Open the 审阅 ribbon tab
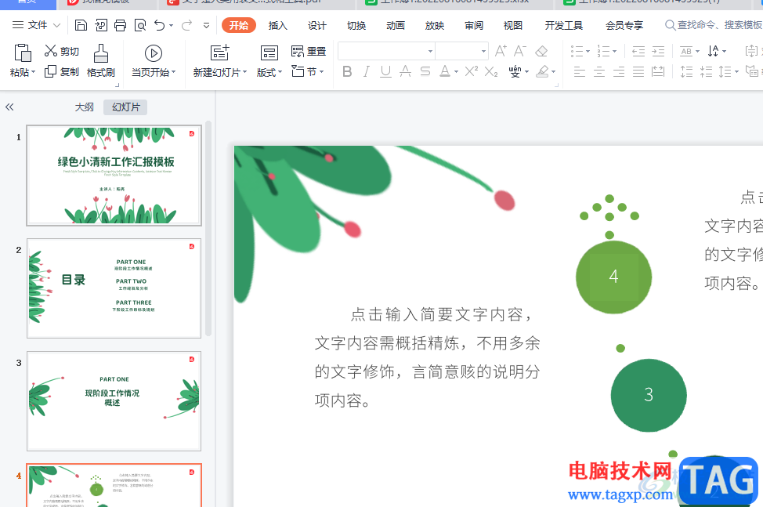The width and height of the screenshot is (763, 507). (x=473, y=25)
